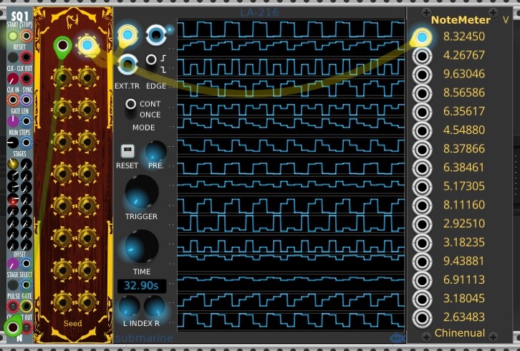The height and width of the screenshot is (351, 520).
Task: Click the EXT.TR input jack
Action: pos(127,64)
